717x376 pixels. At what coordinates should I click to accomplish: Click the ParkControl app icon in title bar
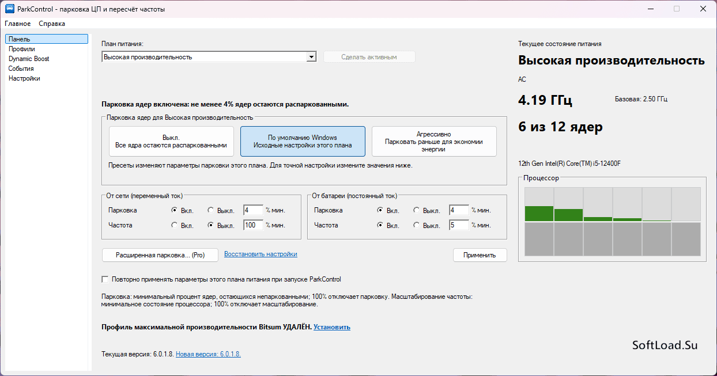tap(9, 9)
